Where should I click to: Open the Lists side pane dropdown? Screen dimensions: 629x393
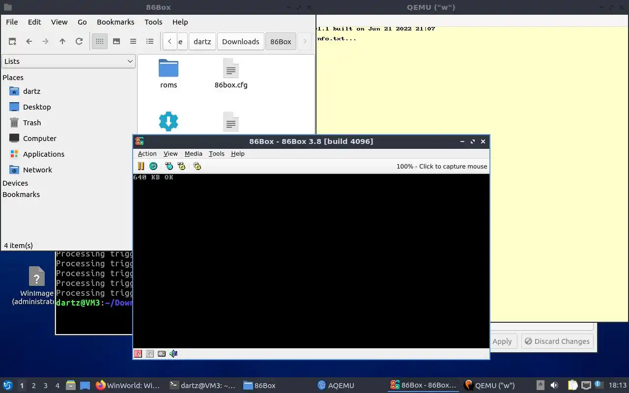[x=68, y=61]
